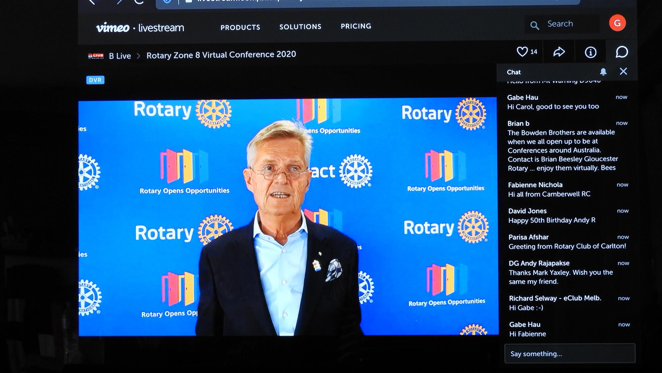
Task: Toggle the chat speech-bubble icon
Action: (x=622, y=52)
